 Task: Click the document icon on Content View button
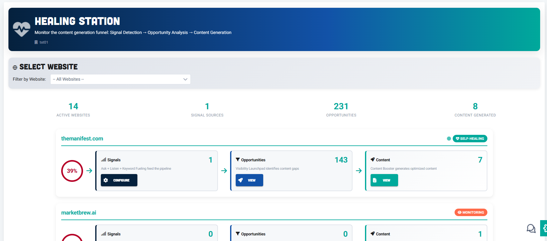click(x=375, y=180)
